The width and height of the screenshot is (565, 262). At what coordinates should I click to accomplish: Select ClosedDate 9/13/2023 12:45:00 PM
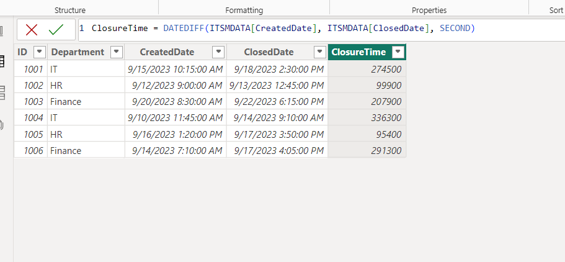point(277,85)
